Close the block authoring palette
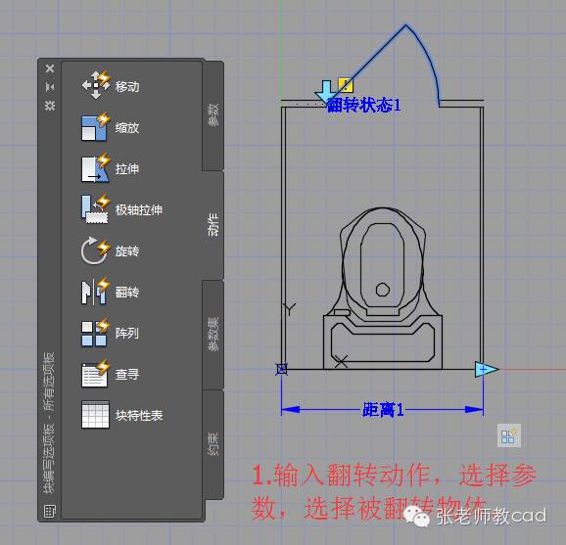566x545 pixels. (50, 68)
